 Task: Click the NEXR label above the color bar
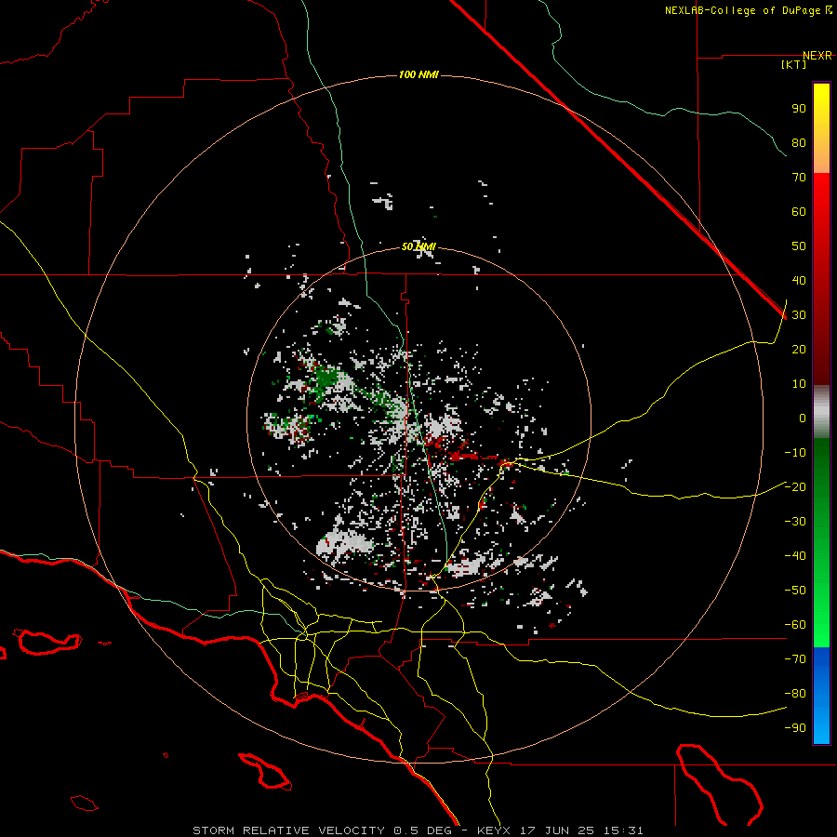click(x=817, y=56)
